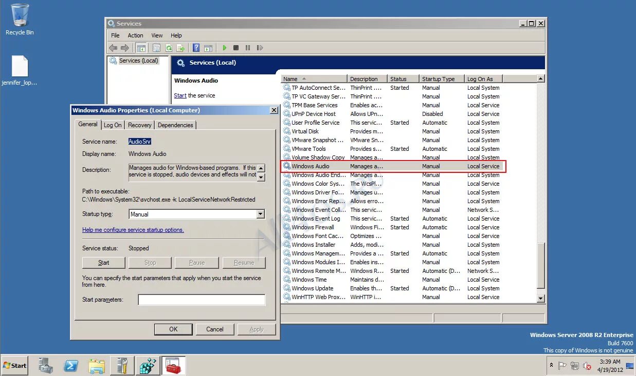
Task: Click services list scrollbar up arrow
Action: pyautogui.click(x=540, y=78)
